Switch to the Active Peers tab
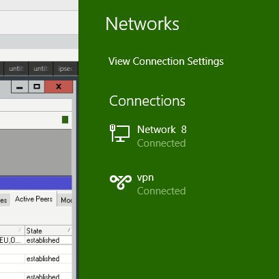 click(x=33, y=199)
